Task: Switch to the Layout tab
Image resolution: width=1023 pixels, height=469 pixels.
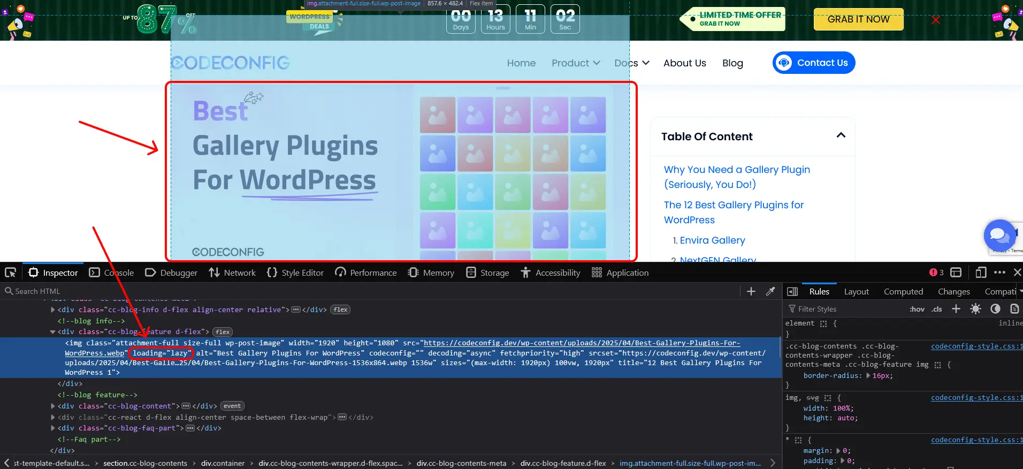Action: (x=857, y=291)
